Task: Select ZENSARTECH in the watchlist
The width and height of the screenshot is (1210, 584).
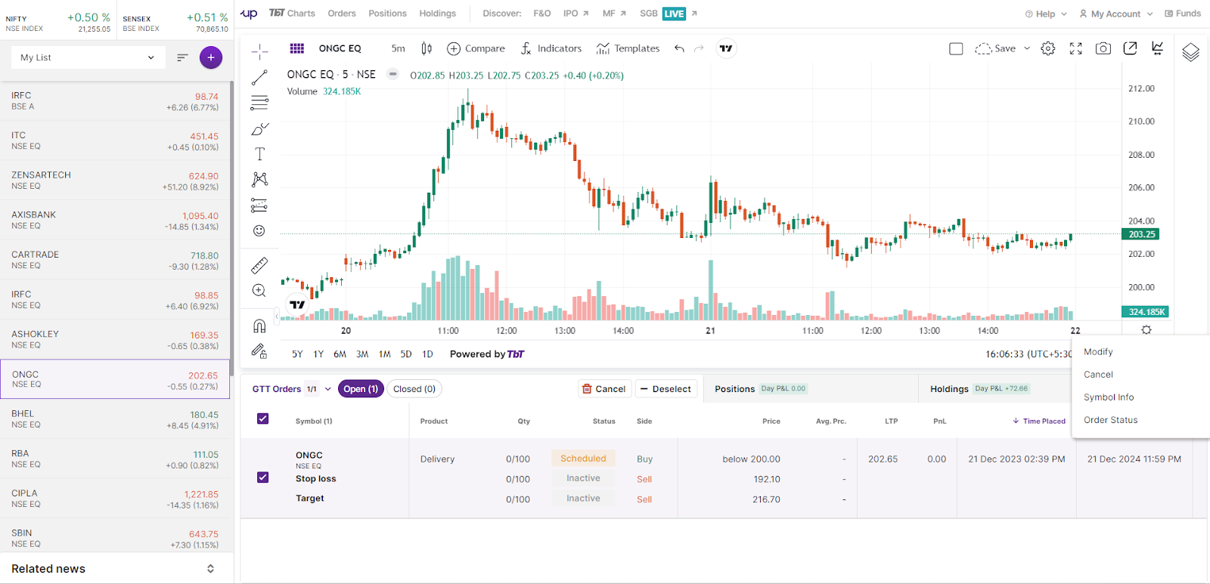Action: [x=115, y=181]
